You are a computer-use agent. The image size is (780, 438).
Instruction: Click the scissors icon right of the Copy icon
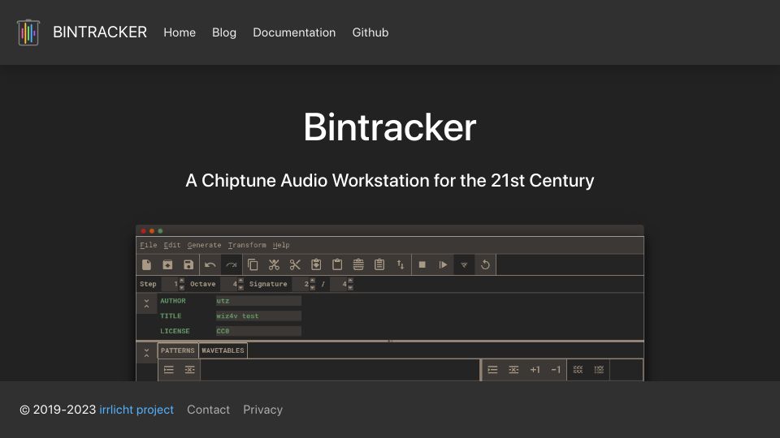[274, 264]
